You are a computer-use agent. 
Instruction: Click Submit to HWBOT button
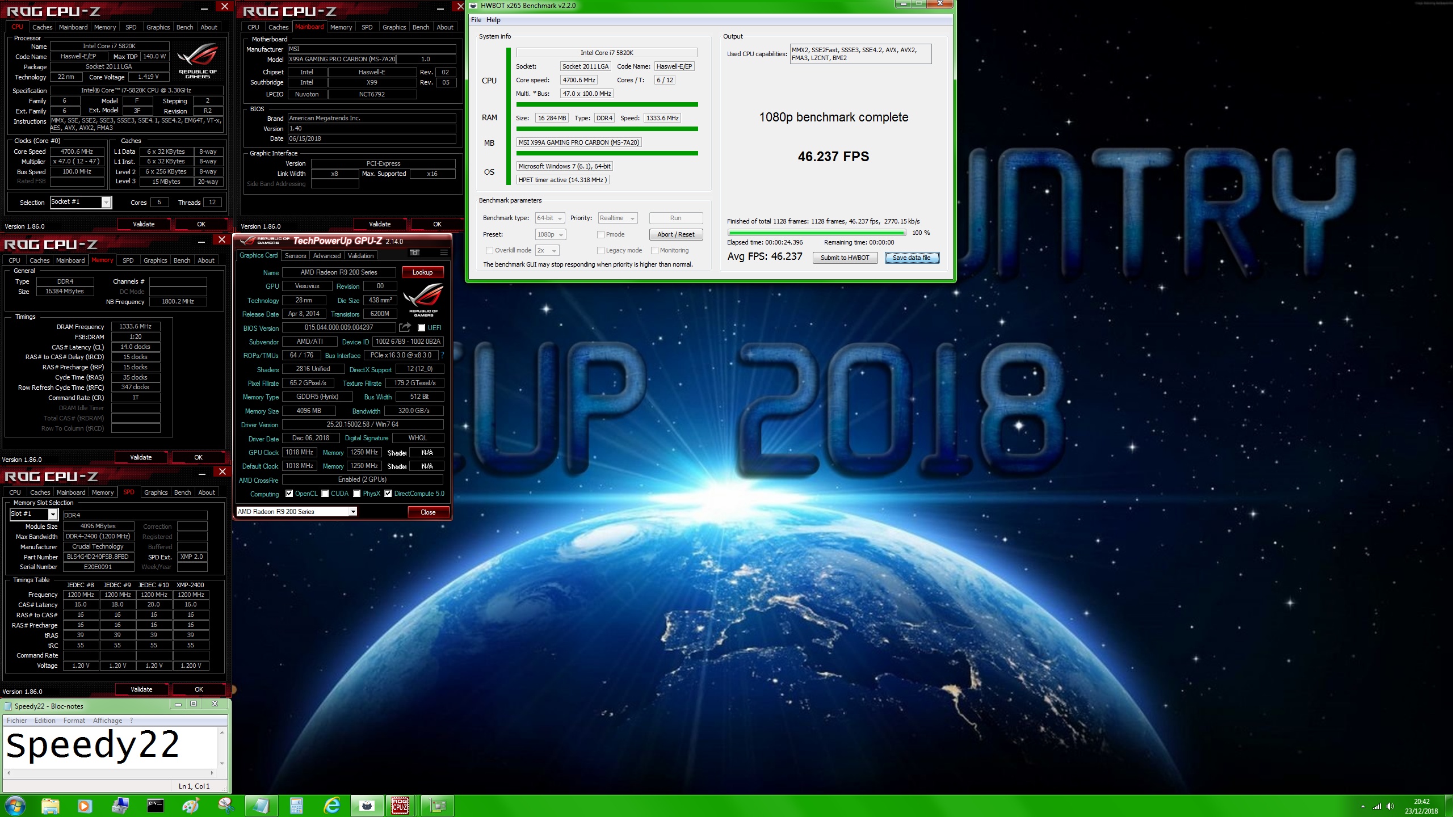tap(845, 258)
